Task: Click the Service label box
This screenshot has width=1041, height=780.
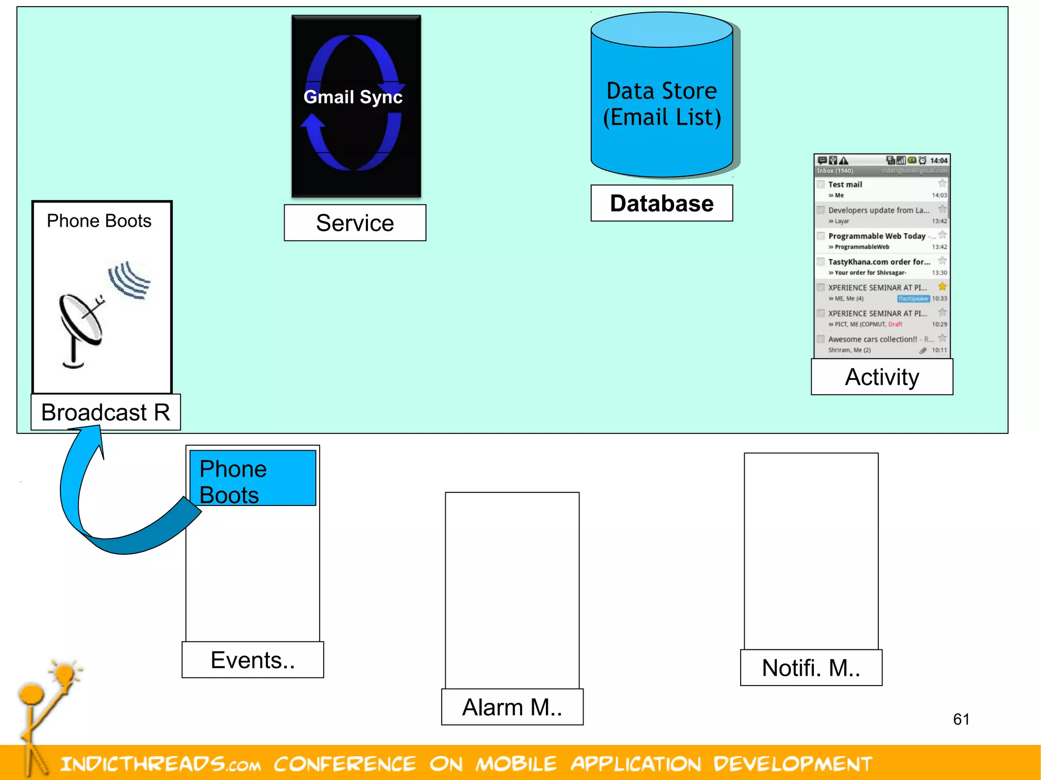Action: tap(355, 223)
